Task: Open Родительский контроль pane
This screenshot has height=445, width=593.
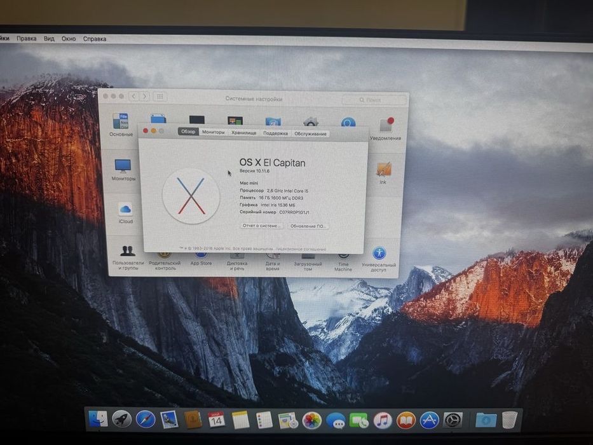Action: point(165,262)
